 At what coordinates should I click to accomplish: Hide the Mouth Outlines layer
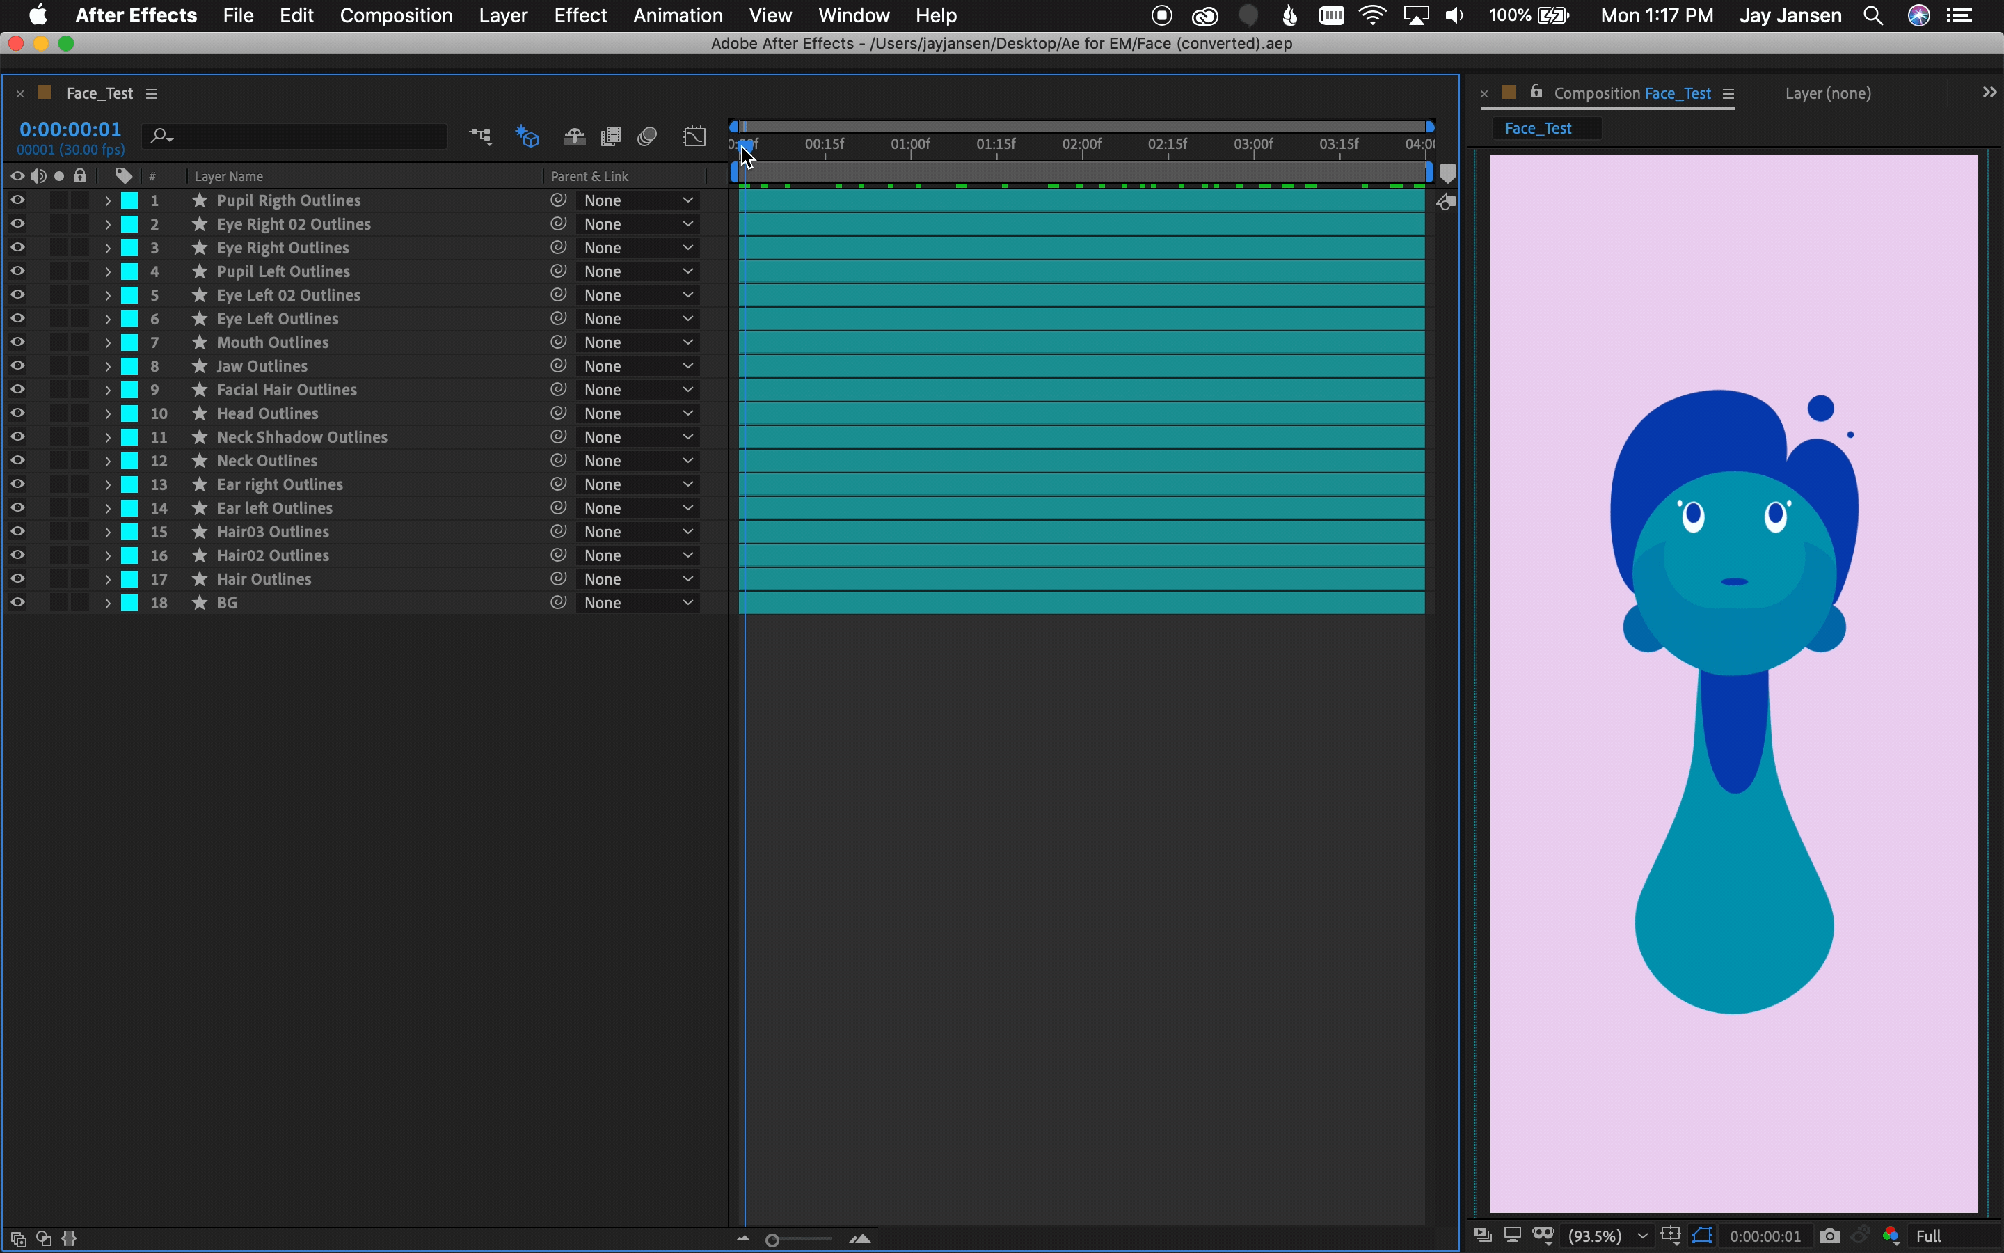(x=17, y=342)
